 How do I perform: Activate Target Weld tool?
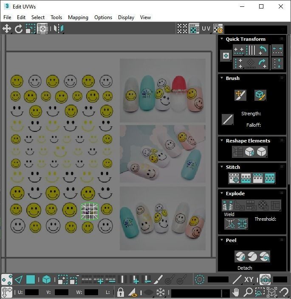[230, 223]
